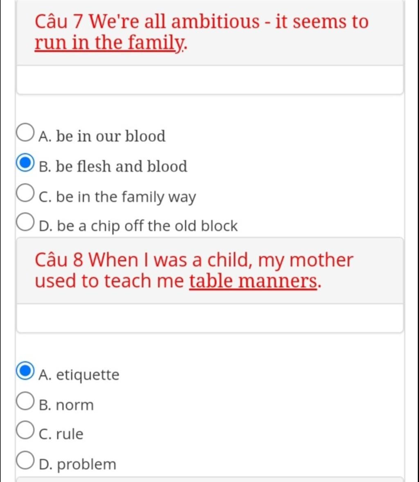Click the label 'be in the family way'
The height and width of the screenshot is (482, 419).
[x=126, y=197]
